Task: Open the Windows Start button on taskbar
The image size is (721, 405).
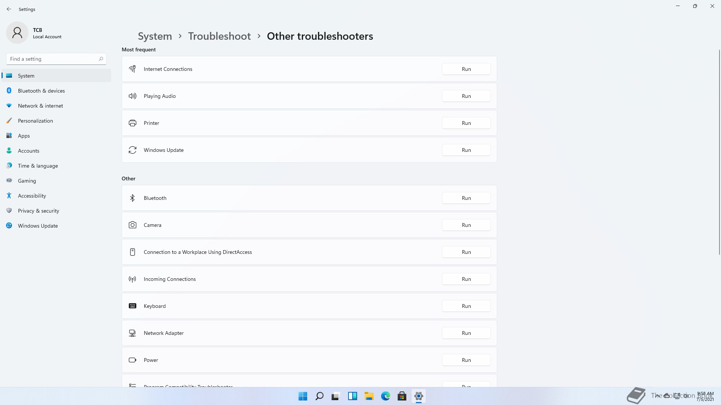Action: coord(303,396)
